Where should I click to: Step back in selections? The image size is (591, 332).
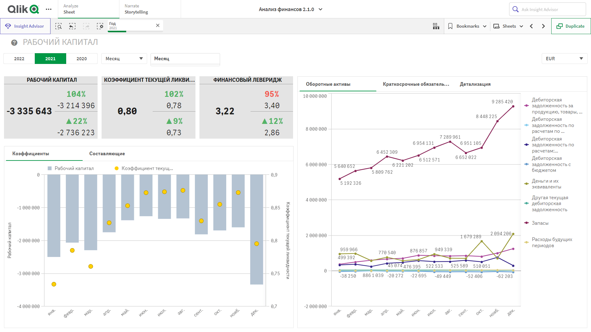[x=72, y=26]
